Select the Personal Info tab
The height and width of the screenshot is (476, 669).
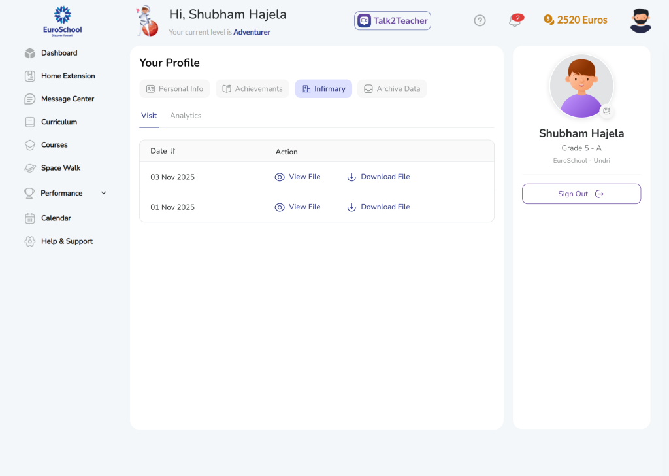174,89
